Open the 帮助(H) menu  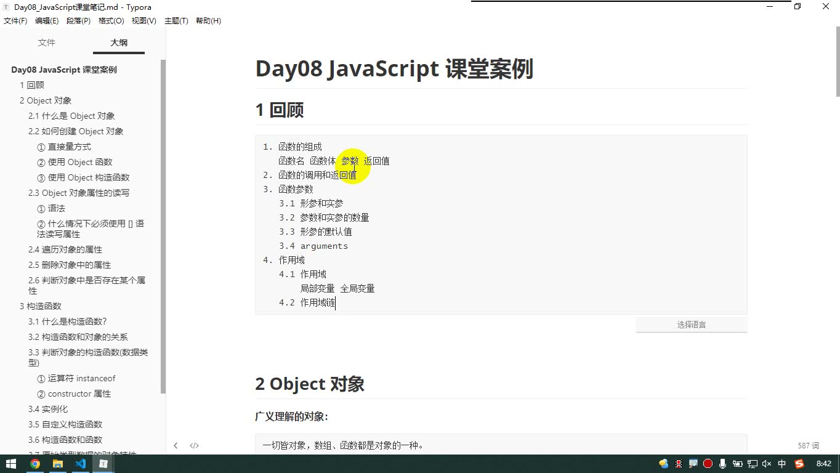pyautogui.click(x=208, y=21)
